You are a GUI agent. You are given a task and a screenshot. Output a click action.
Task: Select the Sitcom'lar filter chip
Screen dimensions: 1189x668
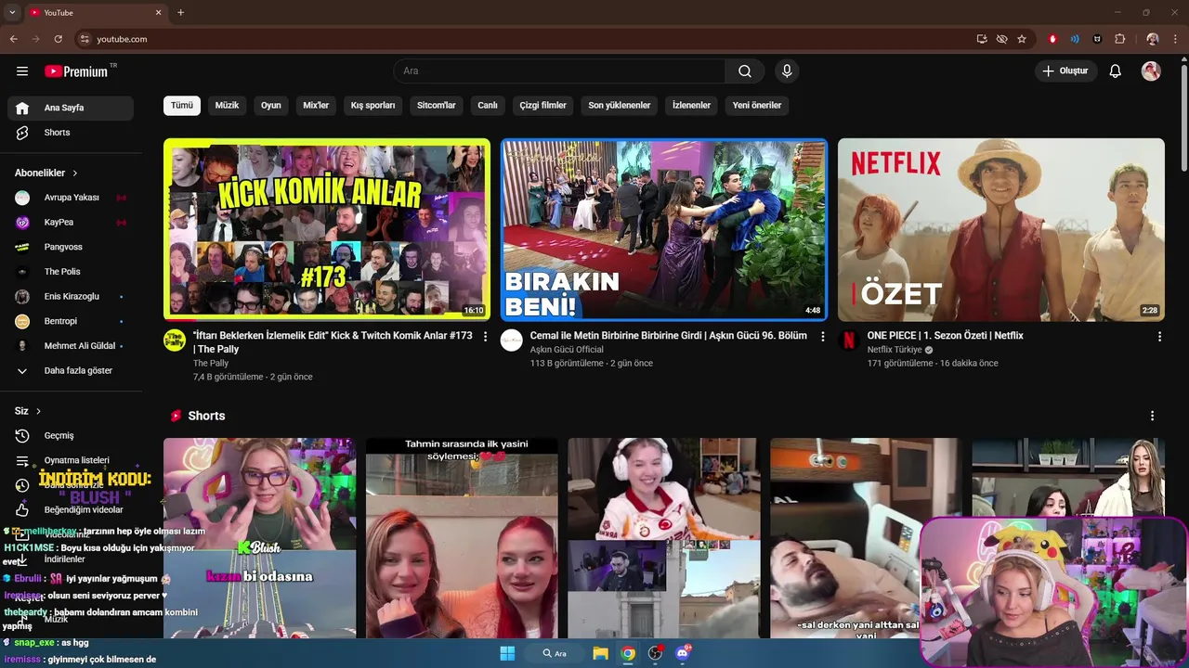click(437, 105)
